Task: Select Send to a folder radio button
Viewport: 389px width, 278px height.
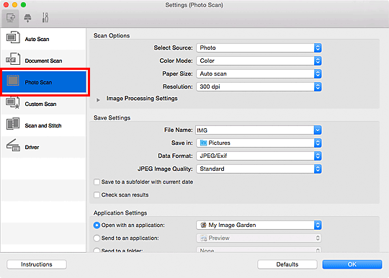Action: coord(97,250)
